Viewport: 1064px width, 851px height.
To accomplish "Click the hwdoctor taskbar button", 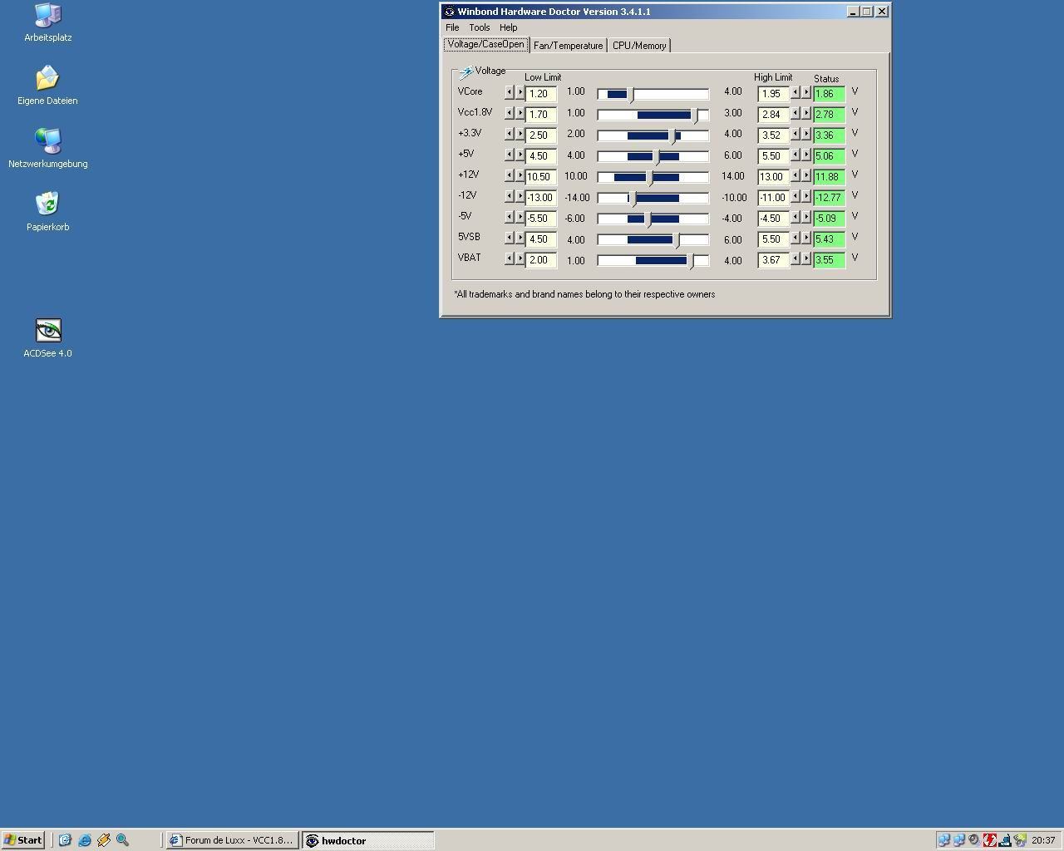I will (367, 840).
